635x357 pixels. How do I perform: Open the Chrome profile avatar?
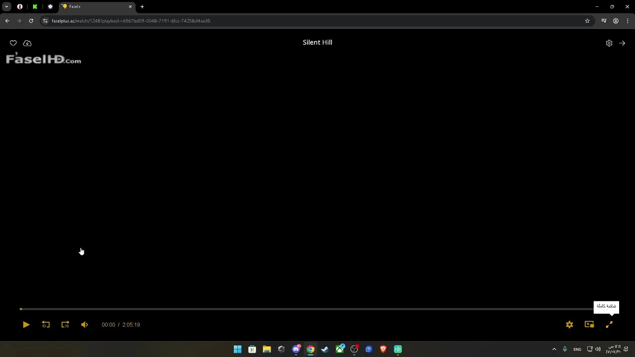point(616,21)
